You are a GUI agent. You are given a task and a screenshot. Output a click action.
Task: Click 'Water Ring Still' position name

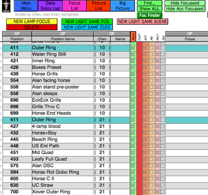(x=49, y=54)
